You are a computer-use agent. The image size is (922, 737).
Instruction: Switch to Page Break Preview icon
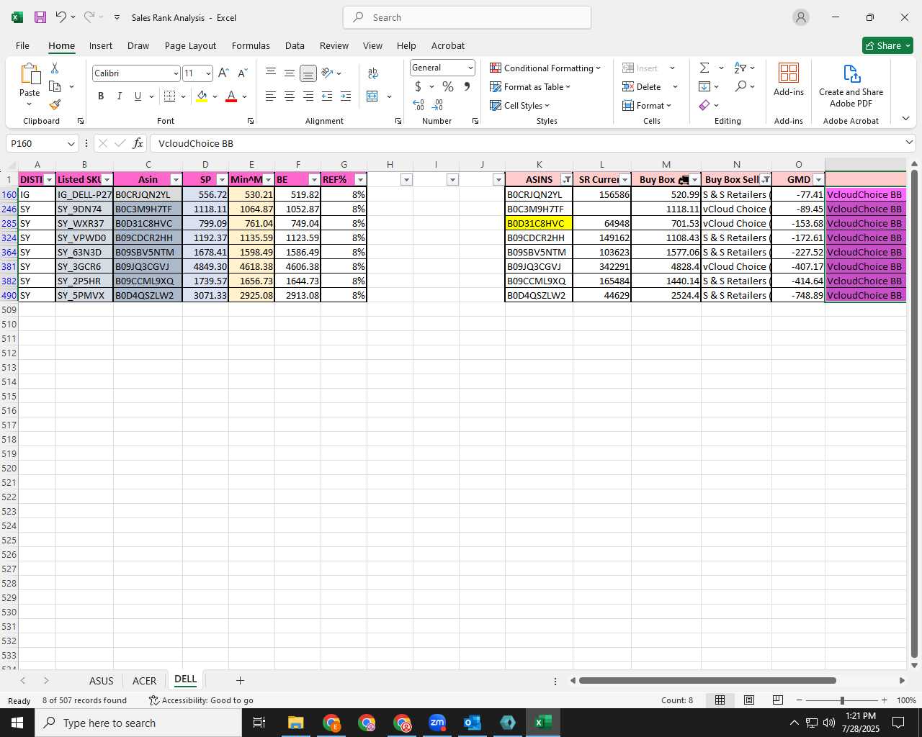pyautogui.click(x=778, y=700)
